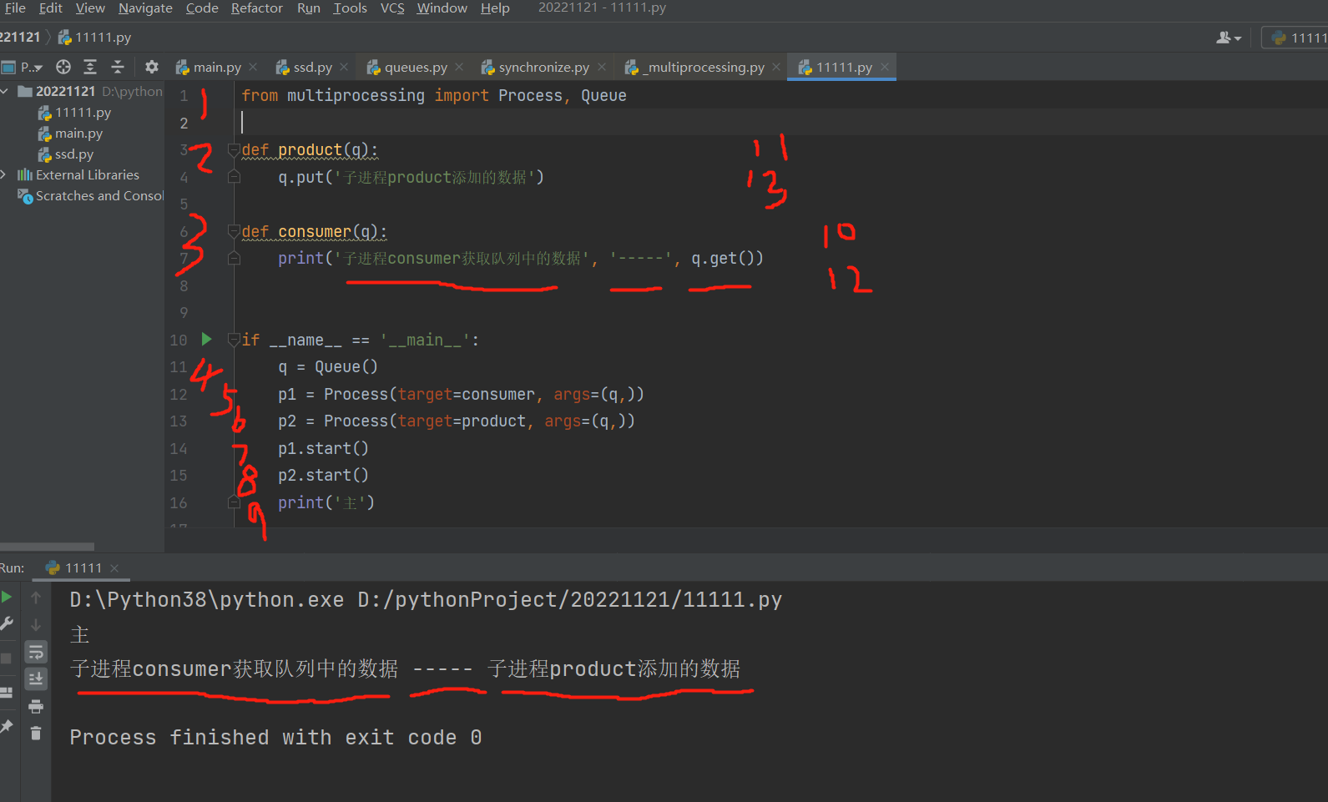Run script from gutter arrow on line 10

(x=207, y=339)
